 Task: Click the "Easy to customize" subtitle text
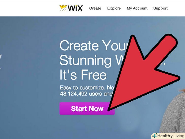coord(82,88)
